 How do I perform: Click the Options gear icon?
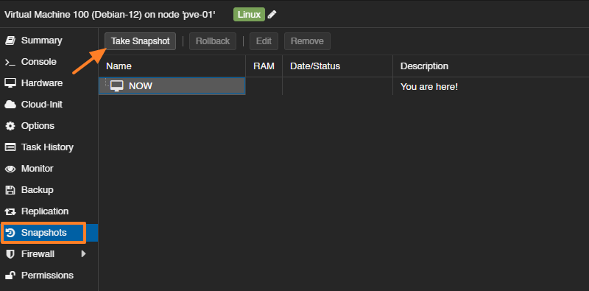coord(10,126)
